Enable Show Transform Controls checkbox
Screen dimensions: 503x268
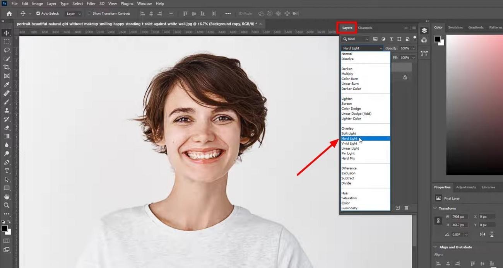click(x=89, y=14)
